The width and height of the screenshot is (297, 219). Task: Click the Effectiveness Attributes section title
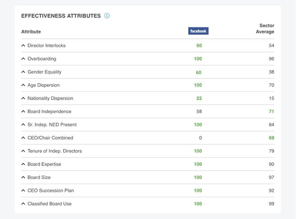click(x=61, y=16)
